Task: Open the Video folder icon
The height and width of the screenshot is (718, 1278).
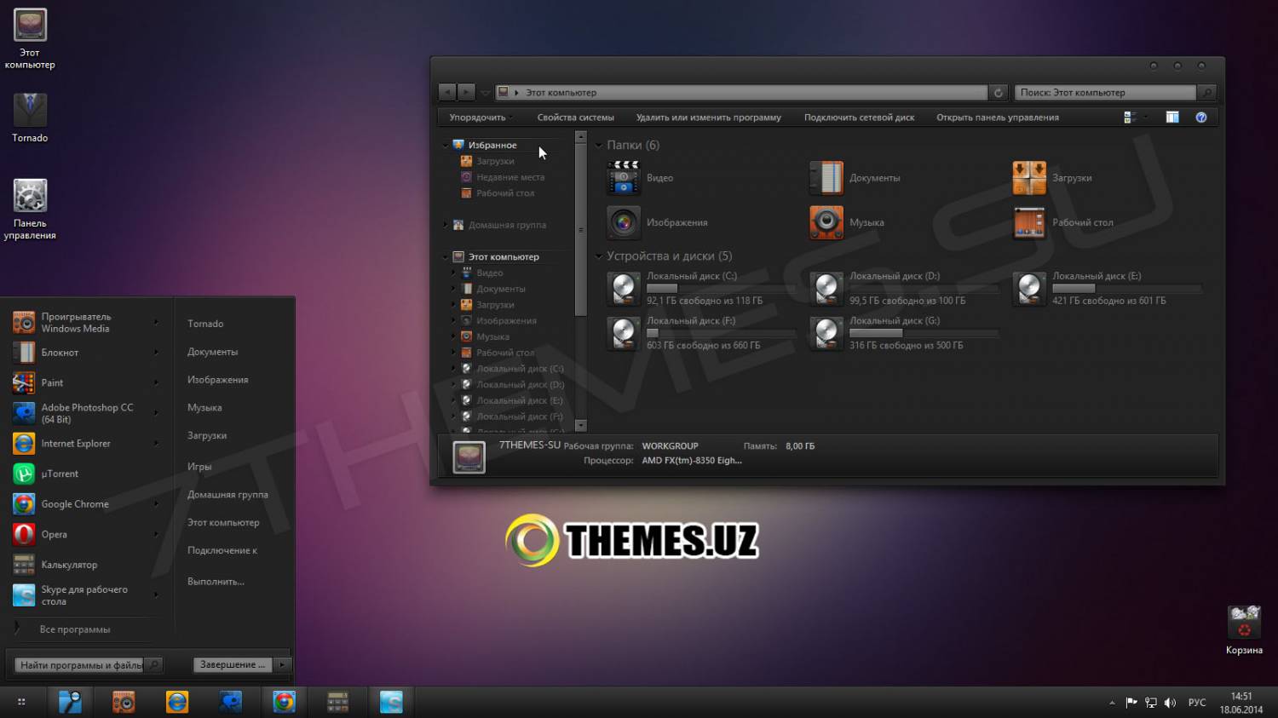Action: (623, 178)
